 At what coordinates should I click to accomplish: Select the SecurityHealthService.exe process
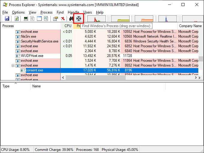(40, 41)
